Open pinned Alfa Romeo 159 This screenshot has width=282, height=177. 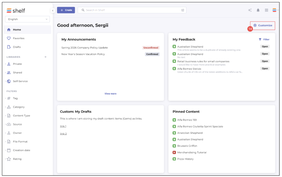[187, 120]
